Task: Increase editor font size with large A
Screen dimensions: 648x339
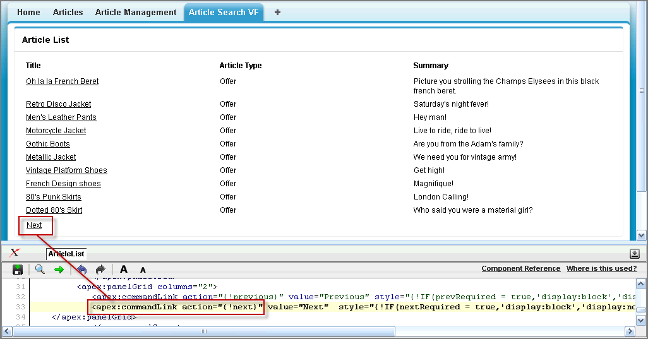Action: [124, 269]
